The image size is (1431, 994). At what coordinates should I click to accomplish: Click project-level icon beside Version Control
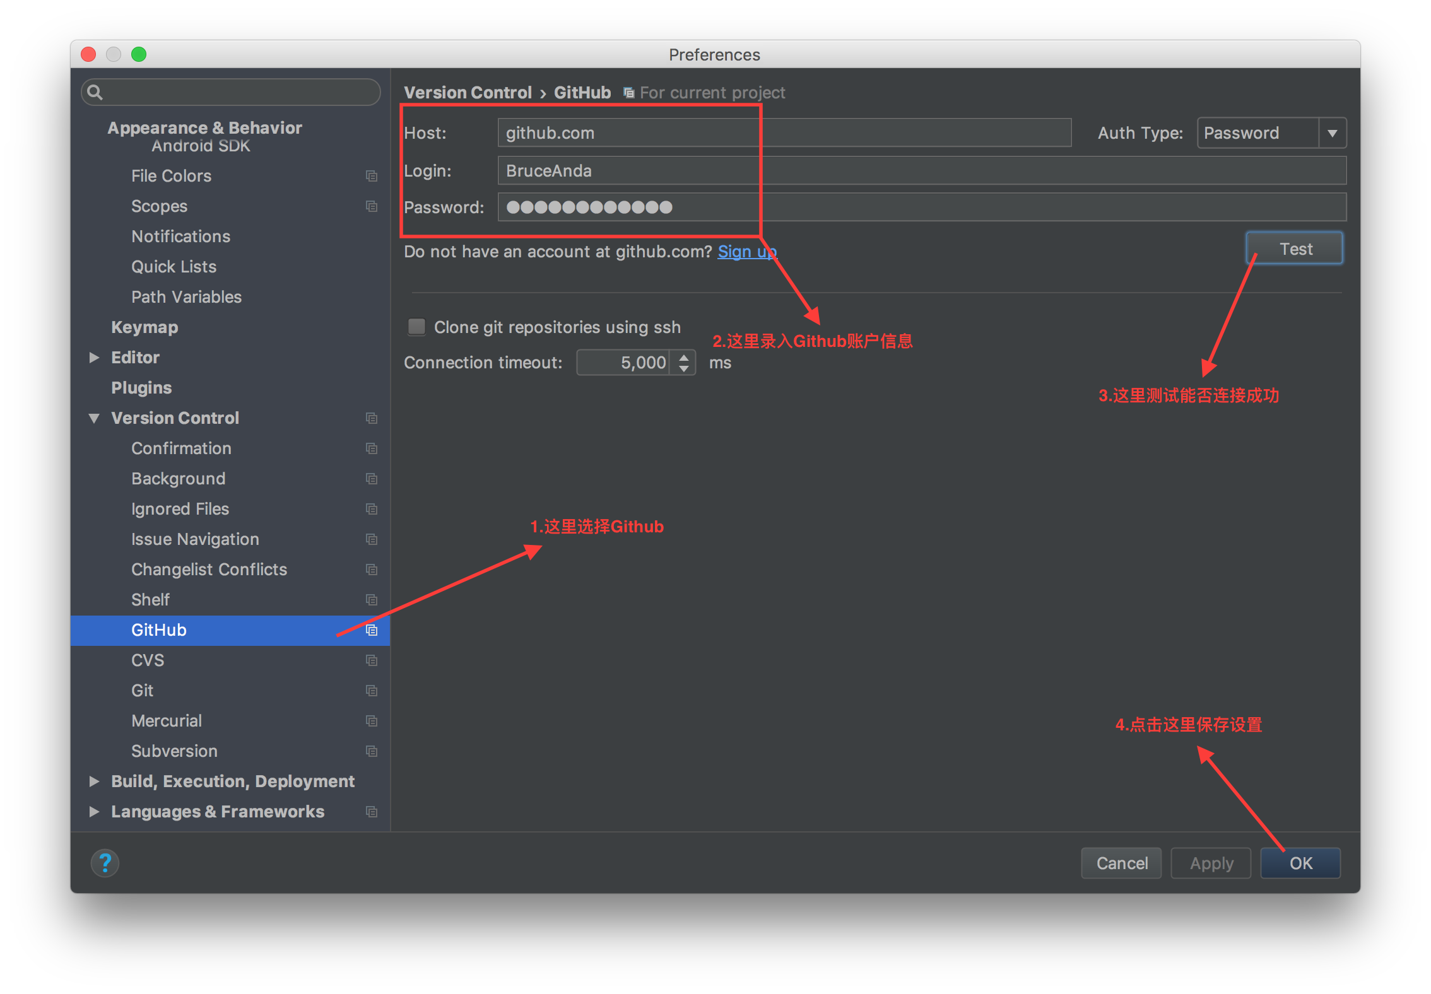[372, 418]
